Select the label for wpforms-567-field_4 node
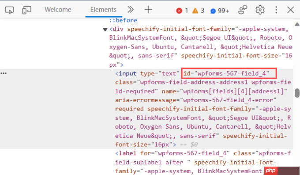 (x=203, y=162)
